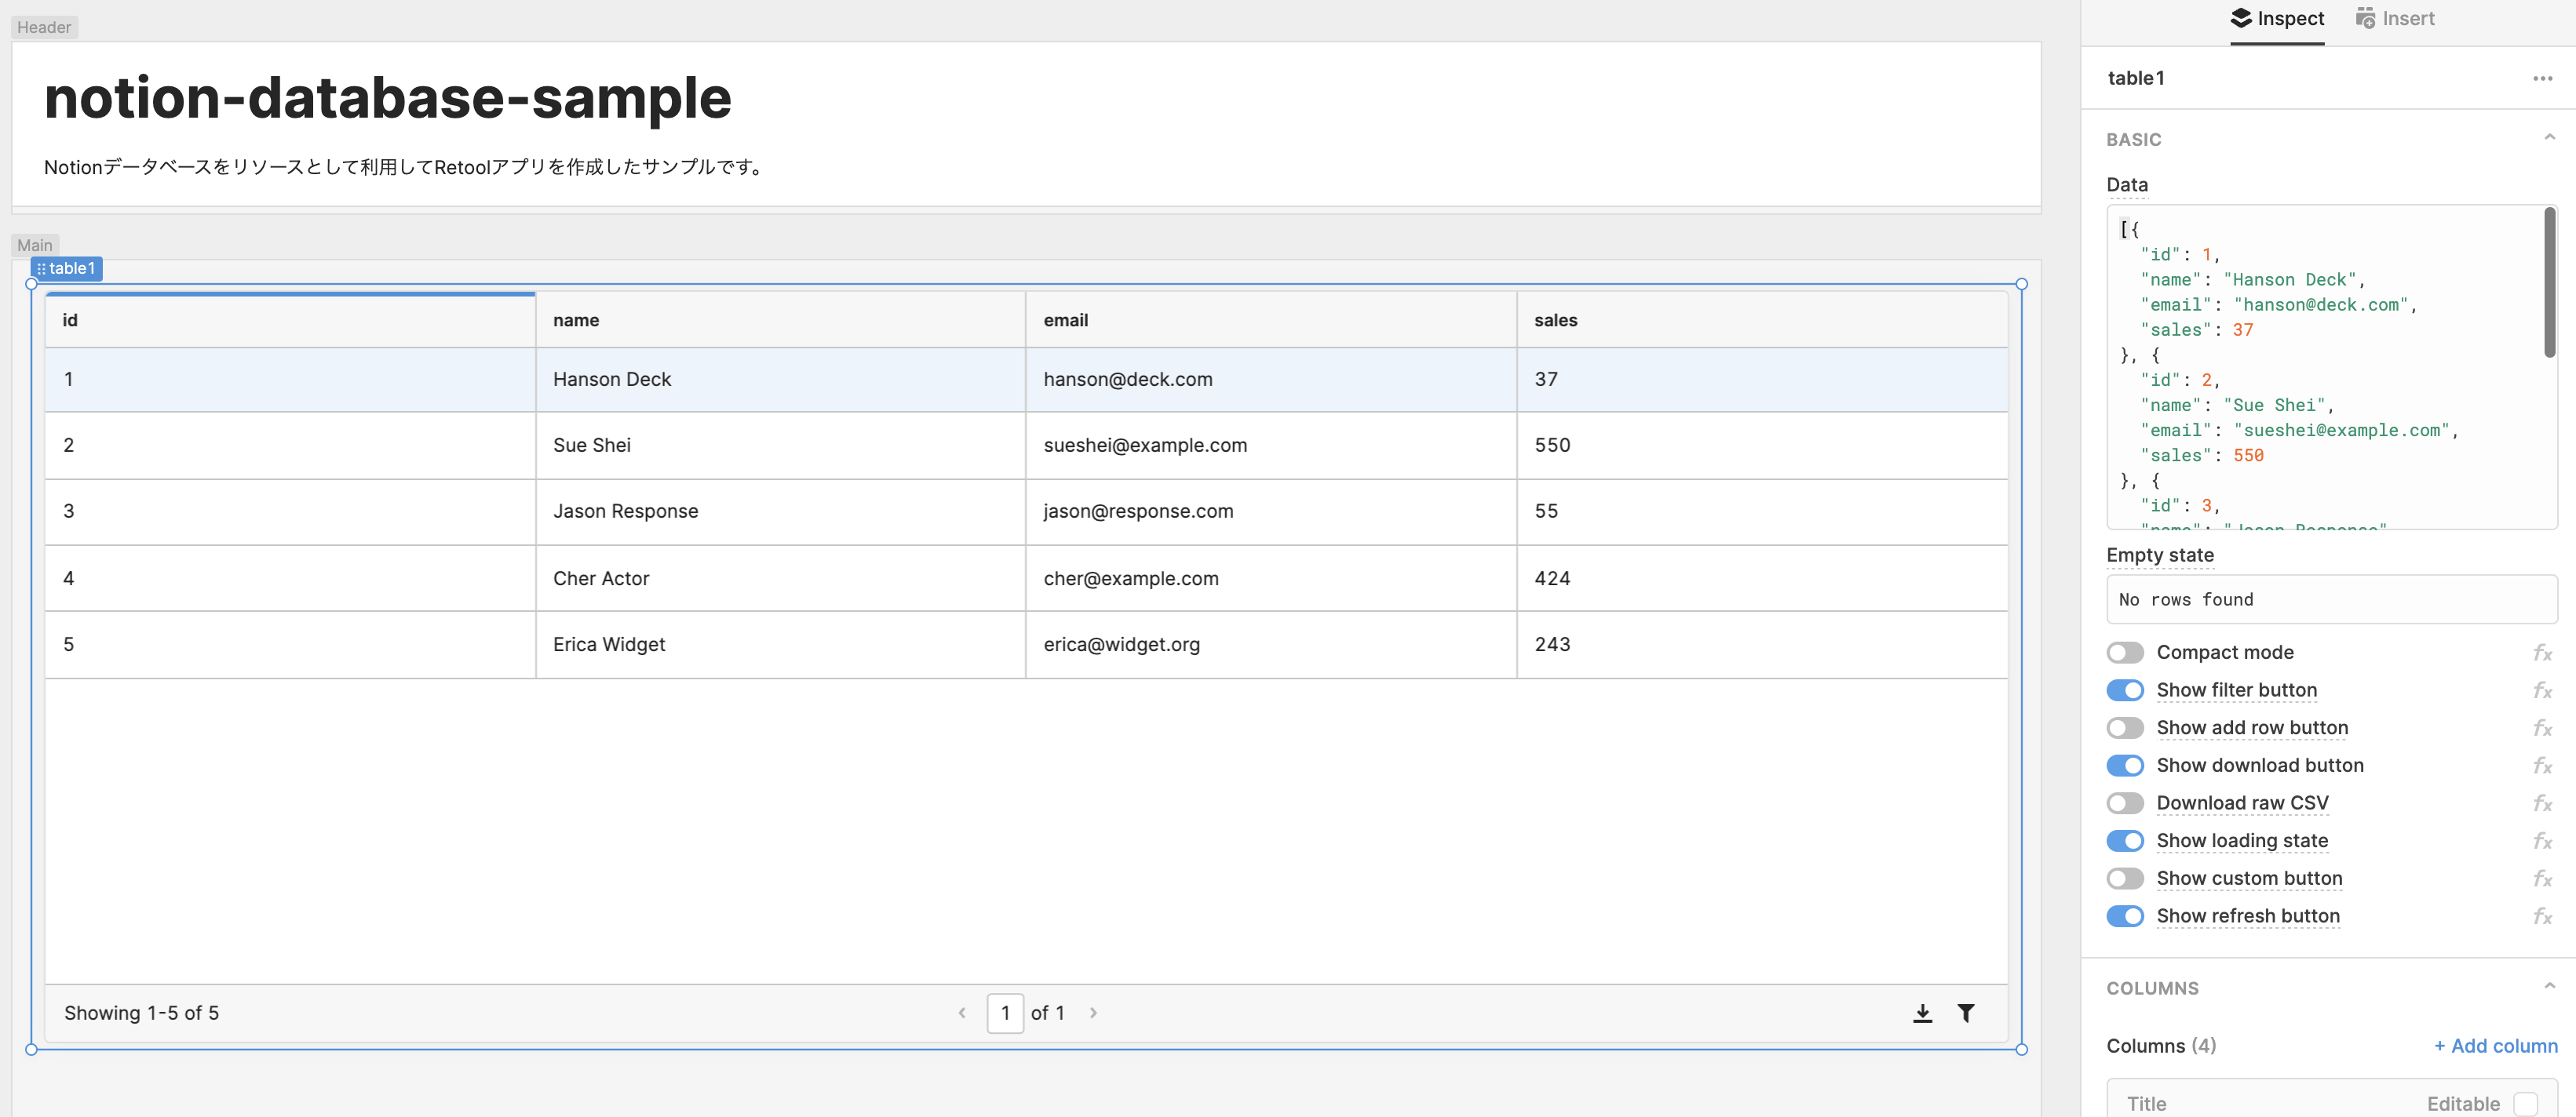Click the fx icon beside Show custom button
Image resolution: width=2576 pixels, height=1117 pixels.
click(2542, 879)
